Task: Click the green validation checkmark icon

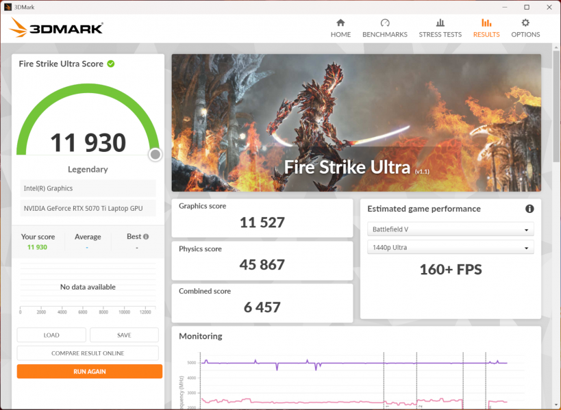Action: pos(111,64)
